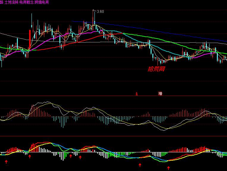Click the first red buy arrow in bottom indicator
This screenshot has height=171, width=227.
[6, 162]
